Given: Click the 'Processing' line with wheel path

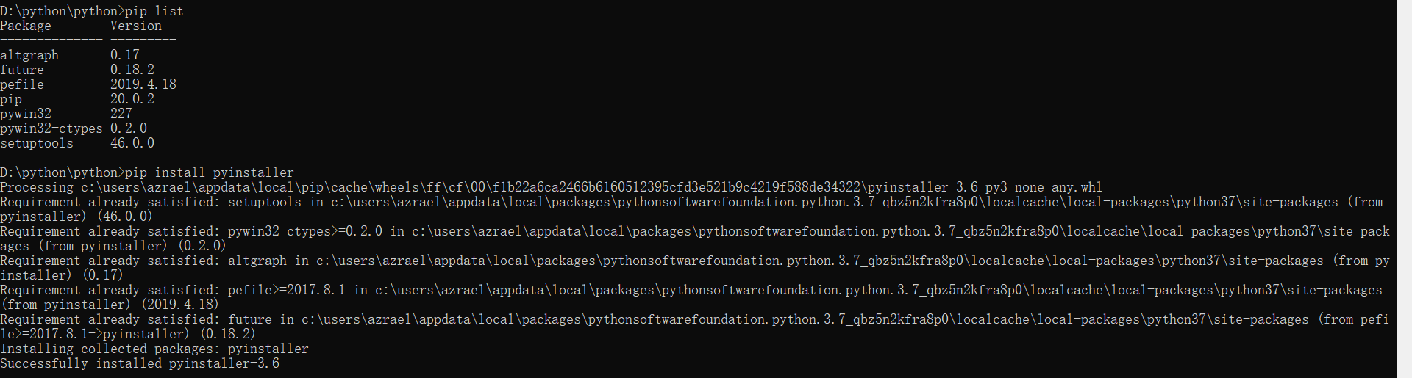Looking at the screenshot, I should 37,187.
